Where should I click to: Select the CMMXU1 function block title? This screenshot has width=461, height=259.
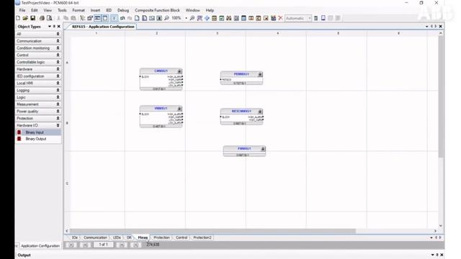[x=161, y=71]
